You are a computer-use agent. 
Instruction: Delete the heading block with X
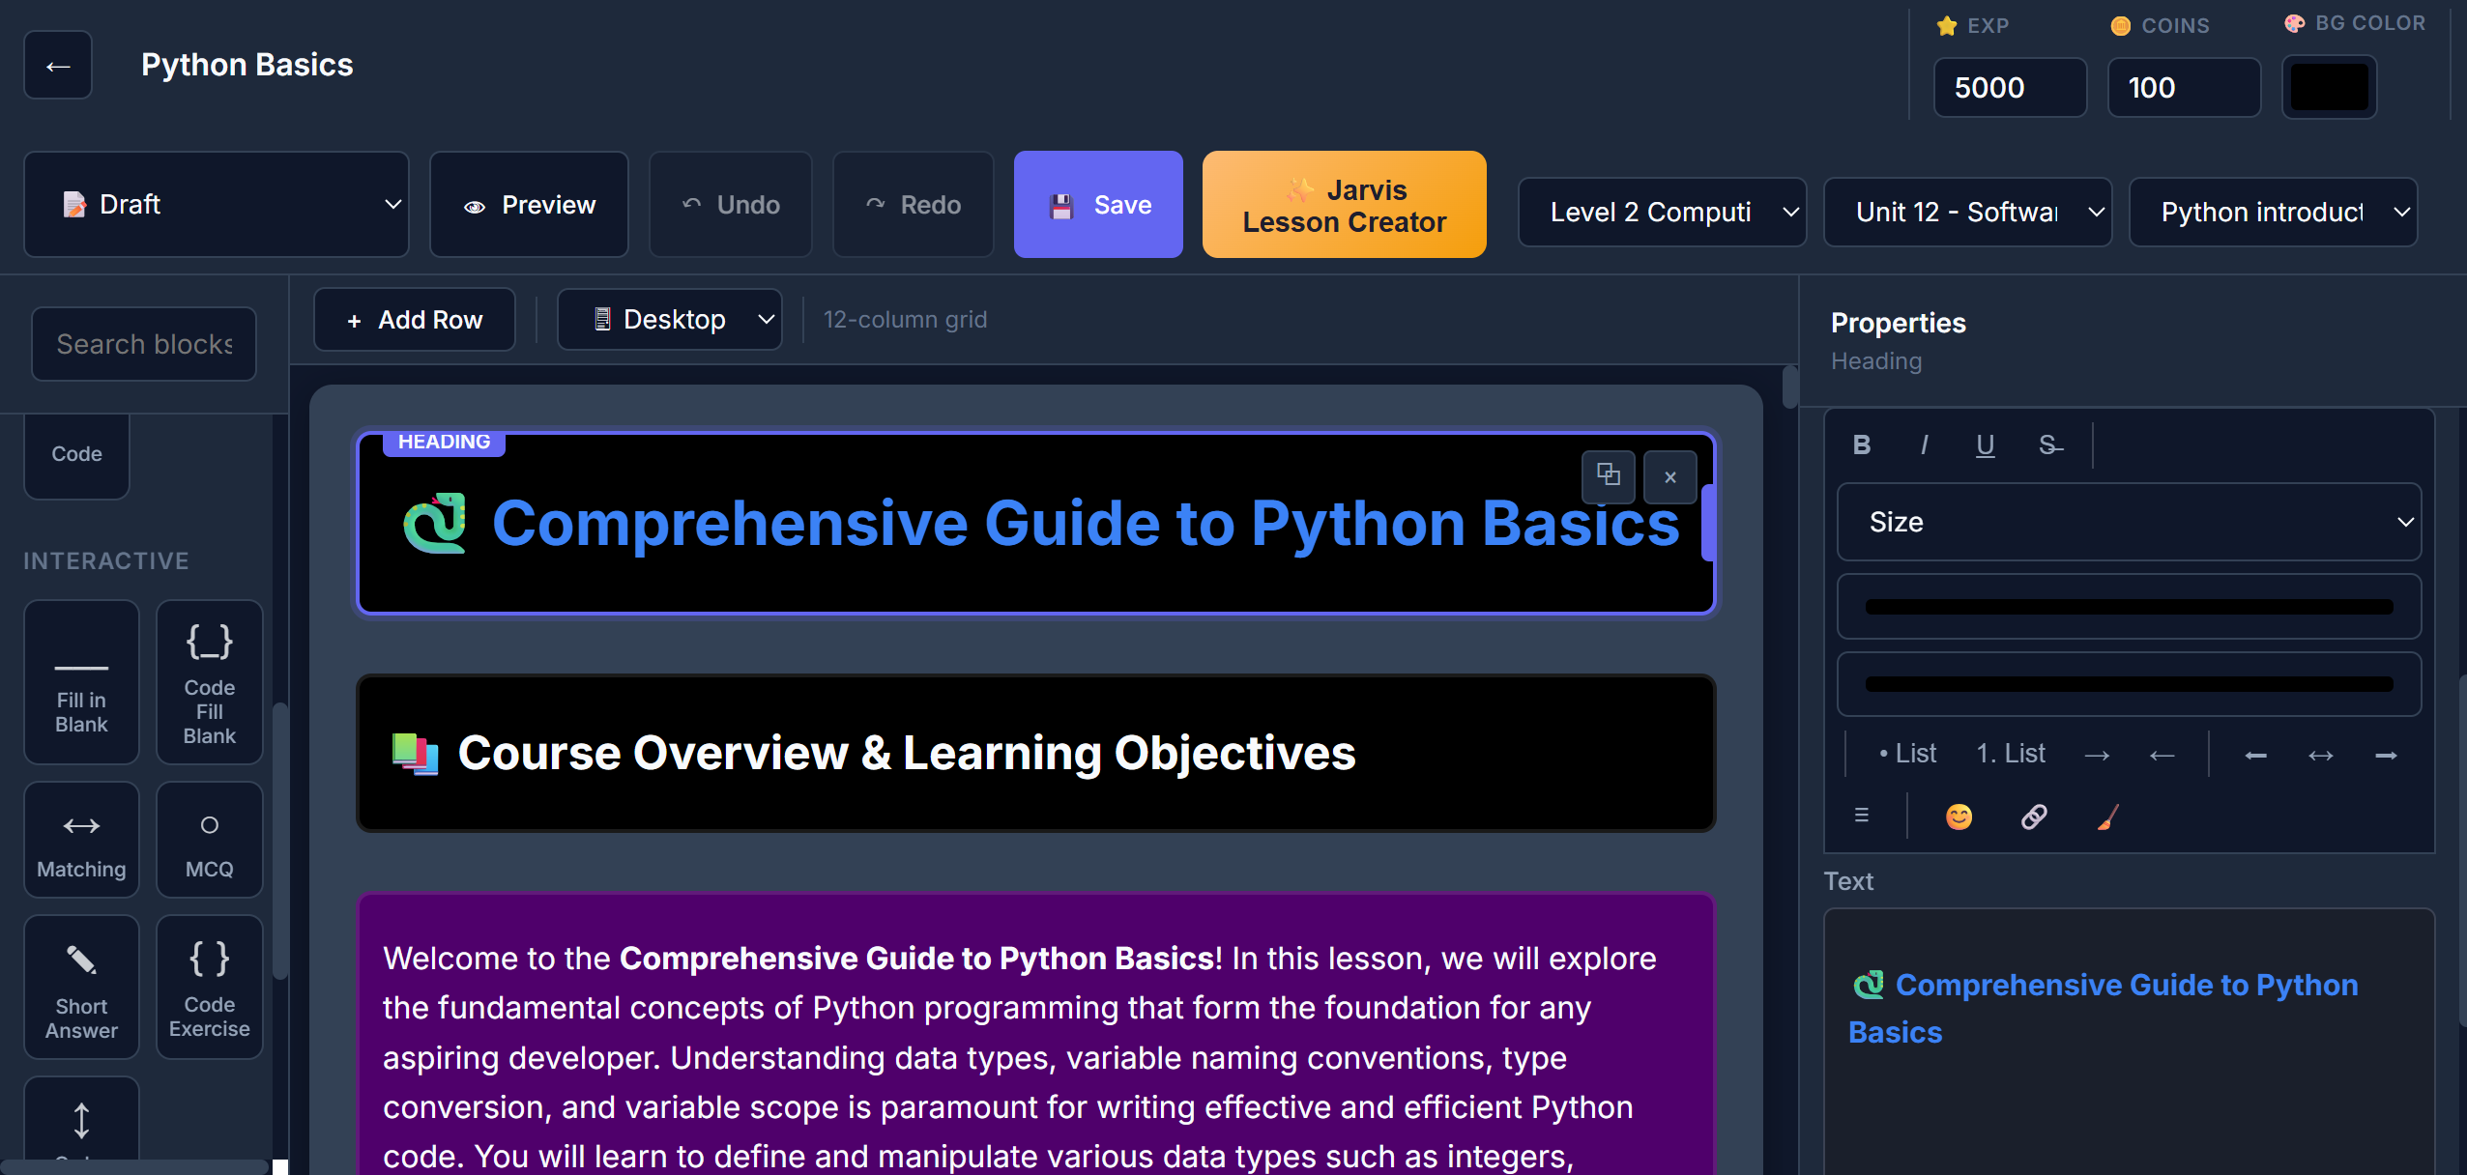pos(1669,477)
